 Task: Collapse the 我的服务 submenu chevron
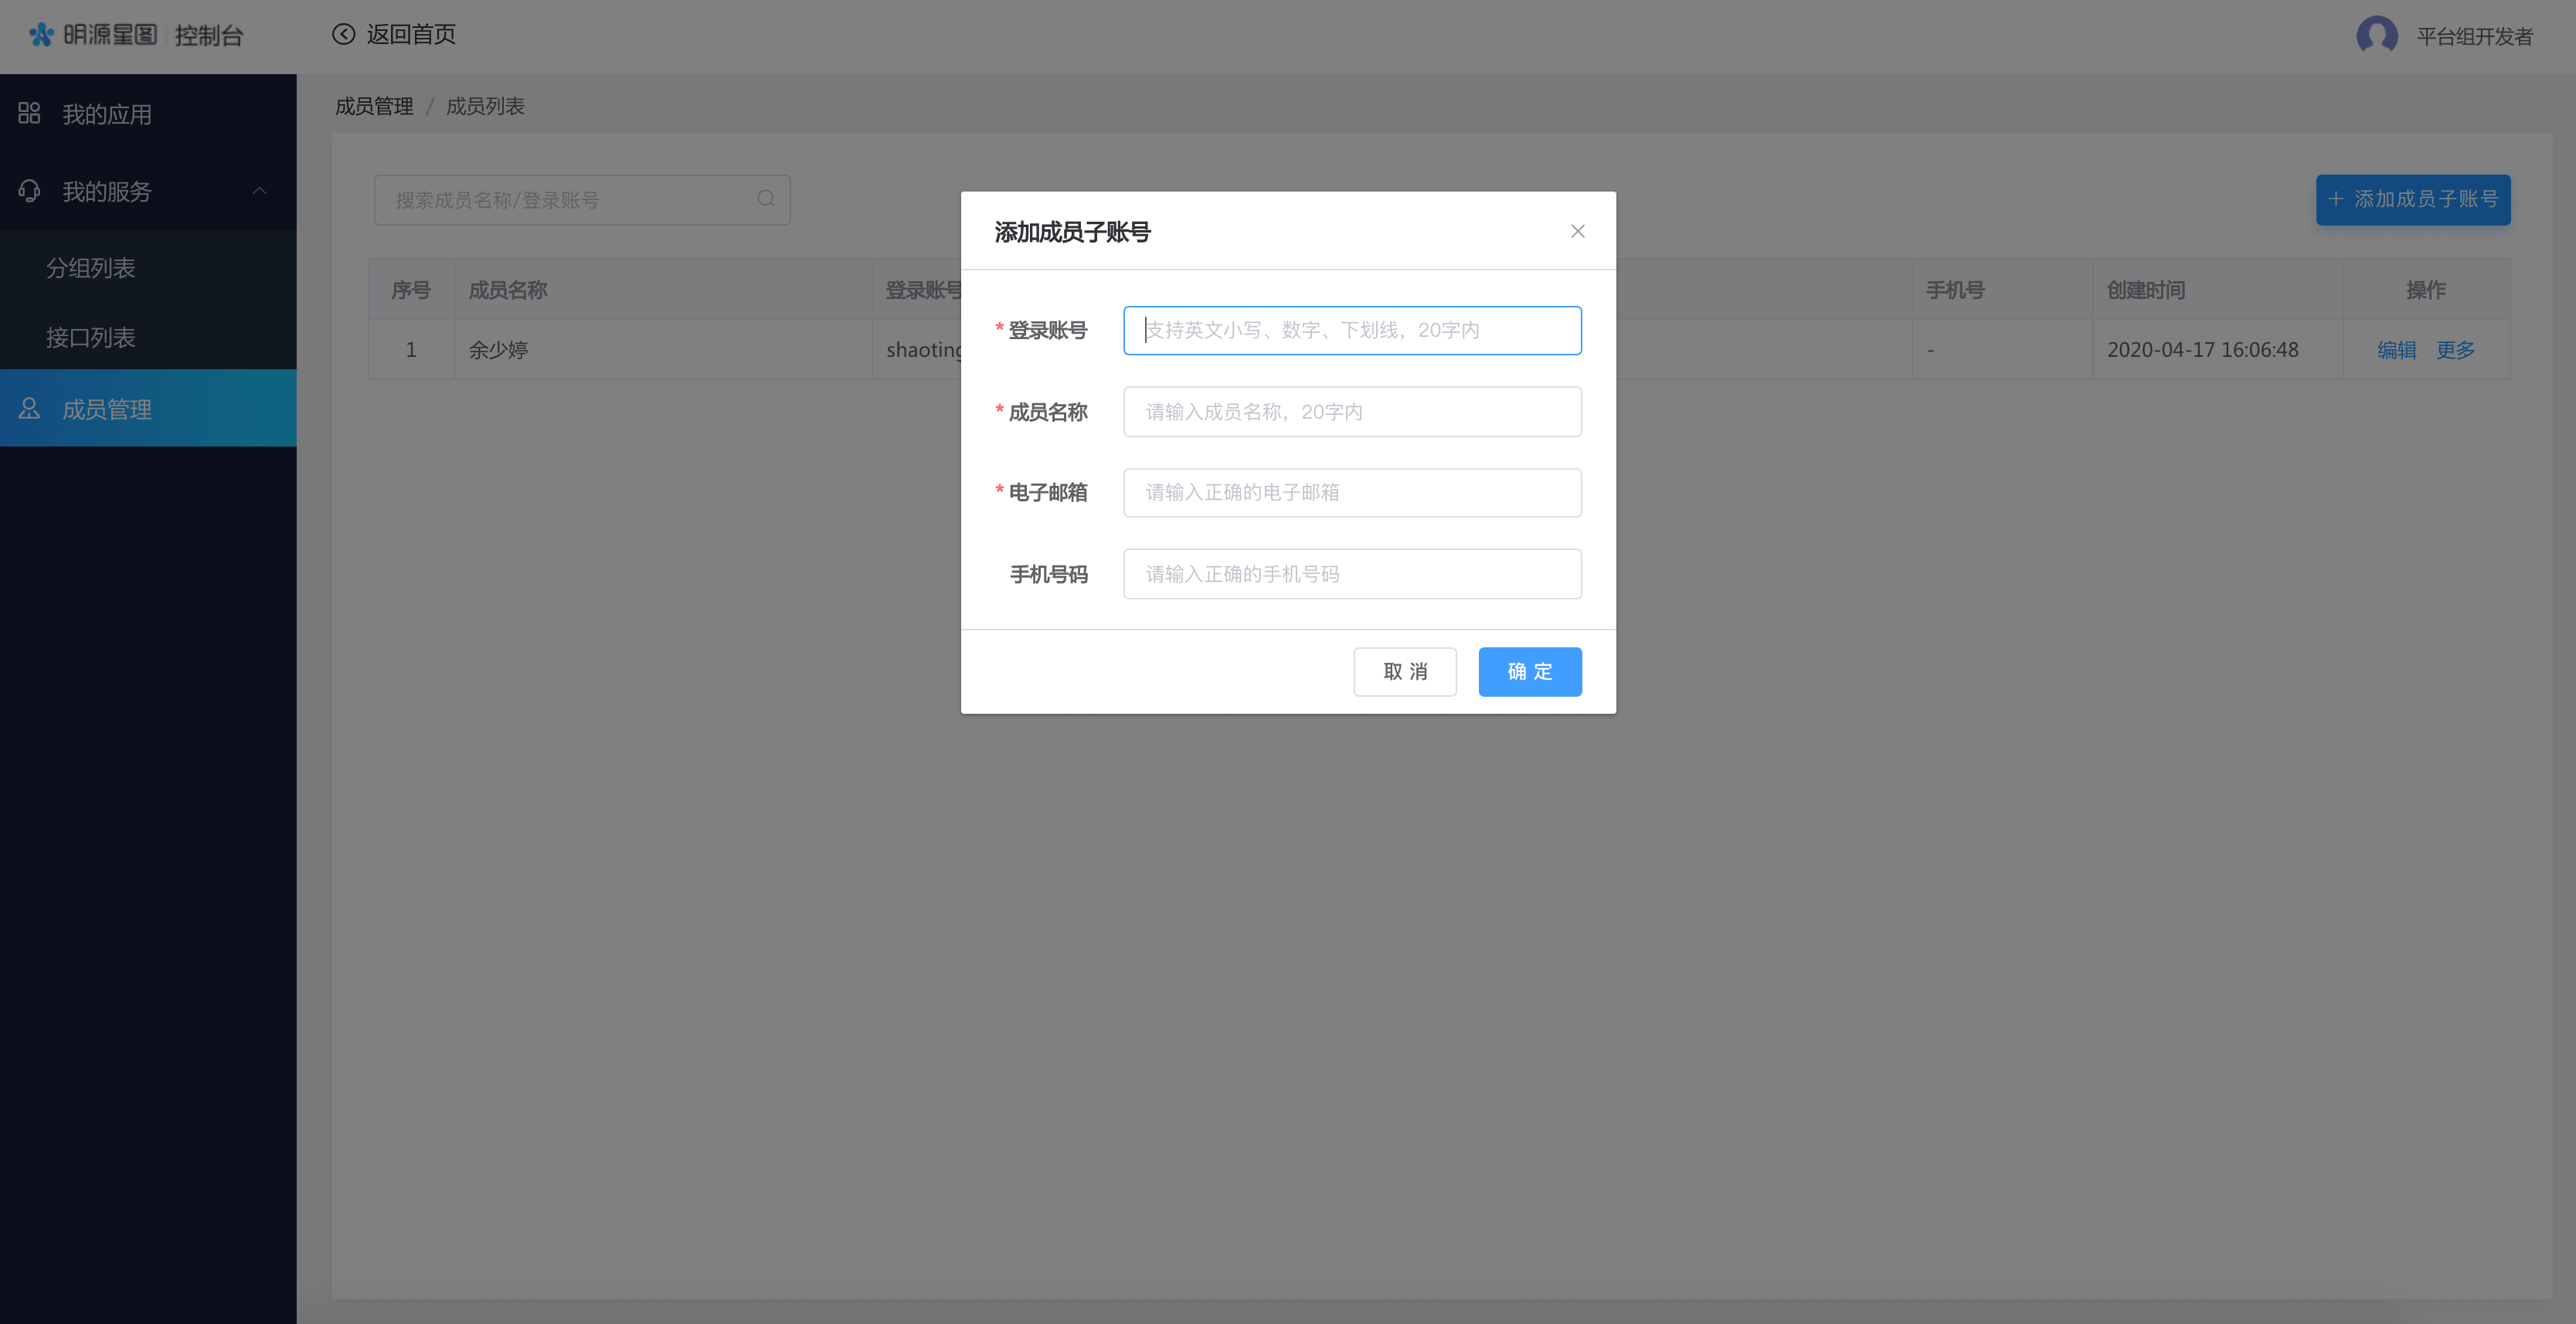tap(260, 190)
